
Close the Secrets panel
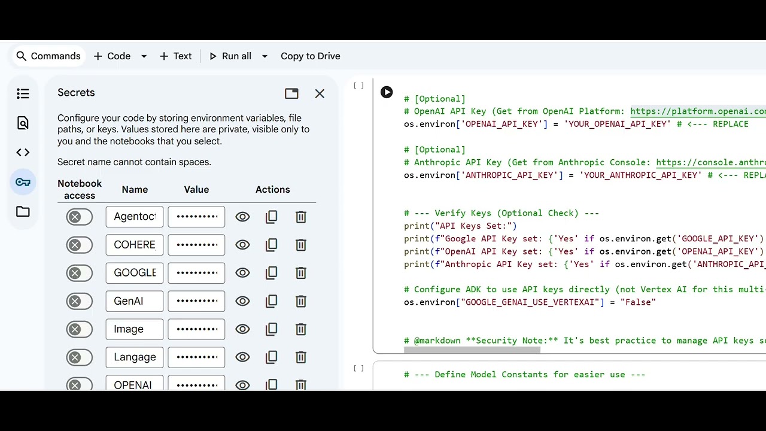coord(320,93)
